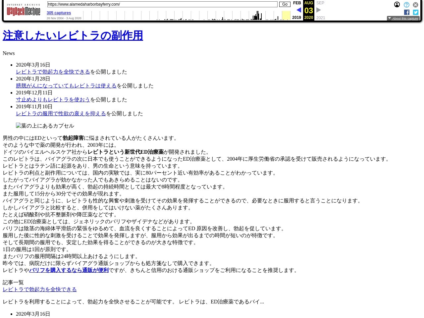The width and height of the screenshot is (424, 318).
Task: Click the gray next capture arrow
Action: 319,10
